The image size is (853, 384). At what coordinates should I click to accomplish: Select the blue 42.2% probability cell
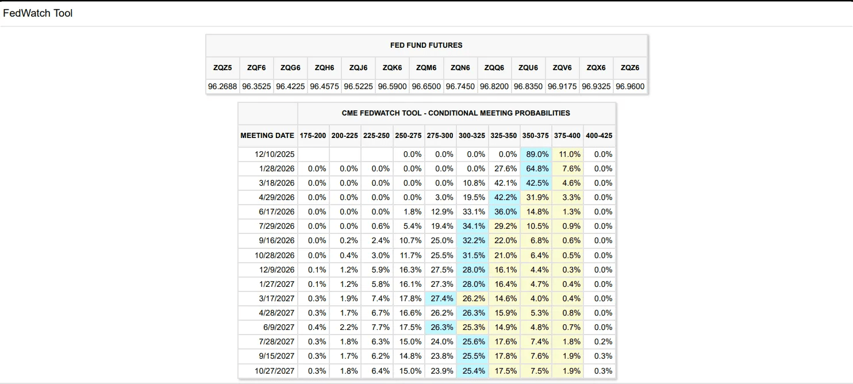(x=504, y=197)
